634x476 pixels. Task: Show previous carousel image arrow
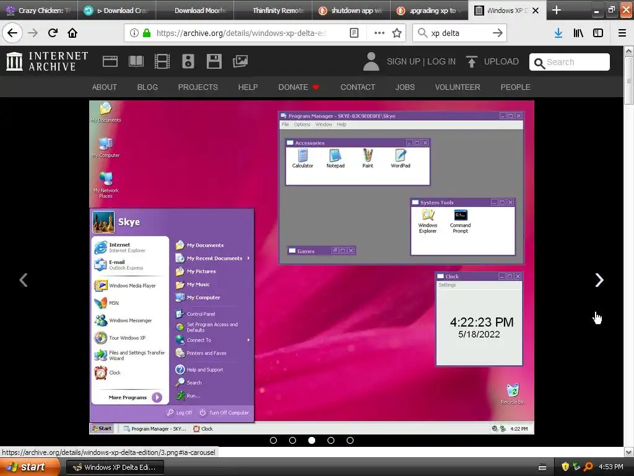[x=24, y=280]
